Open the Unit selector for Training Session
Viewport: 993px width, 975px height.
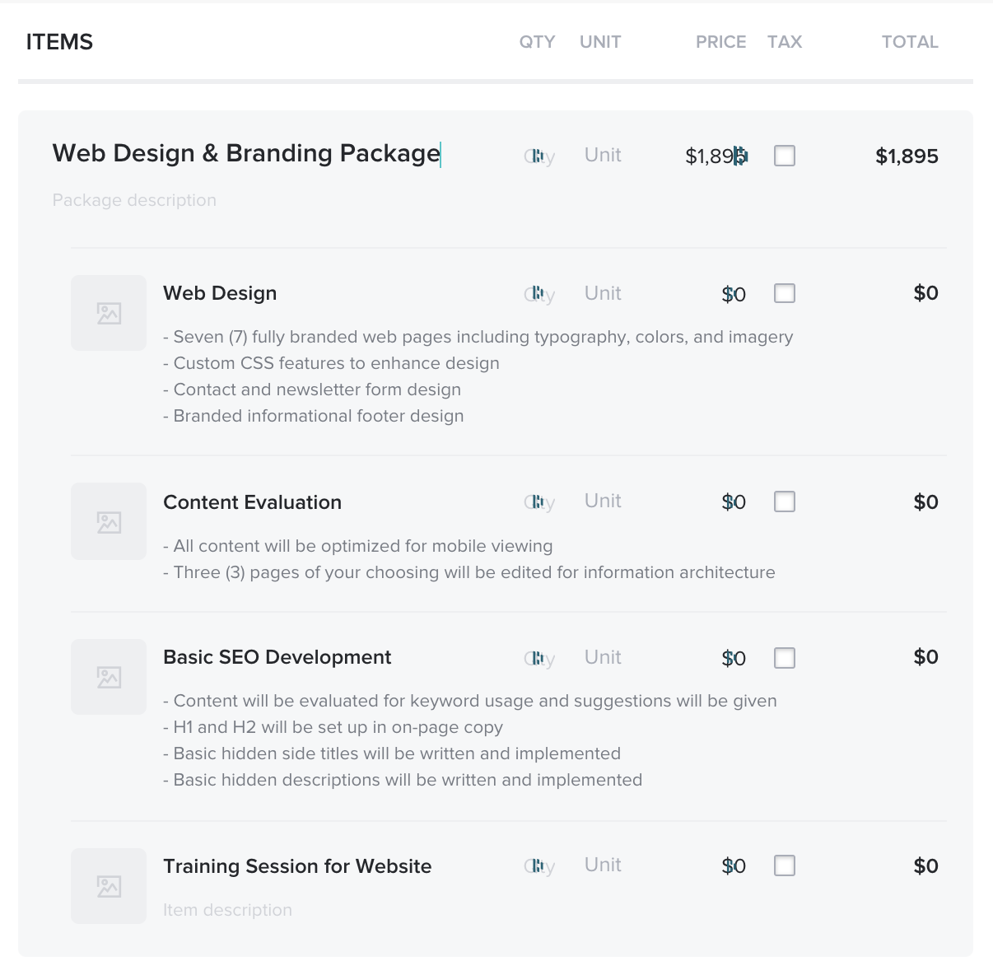[x=602, y=865]
